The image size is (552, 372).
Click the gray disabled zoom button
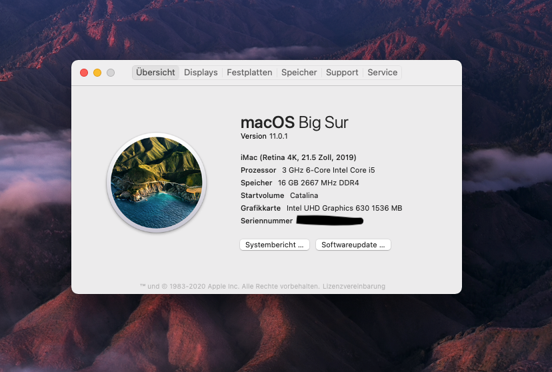(x=111, y=73)
